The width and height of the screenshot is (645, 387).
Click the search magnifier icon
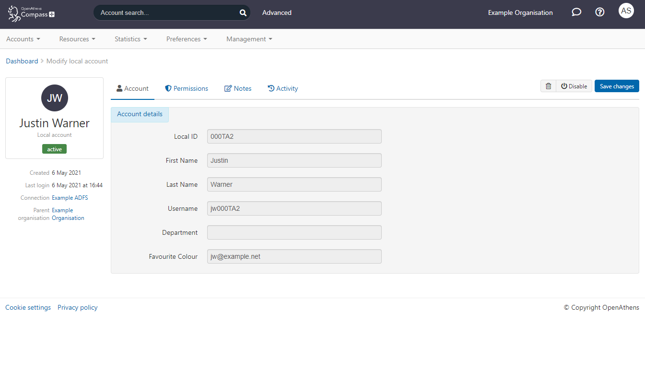pos(243,13)
